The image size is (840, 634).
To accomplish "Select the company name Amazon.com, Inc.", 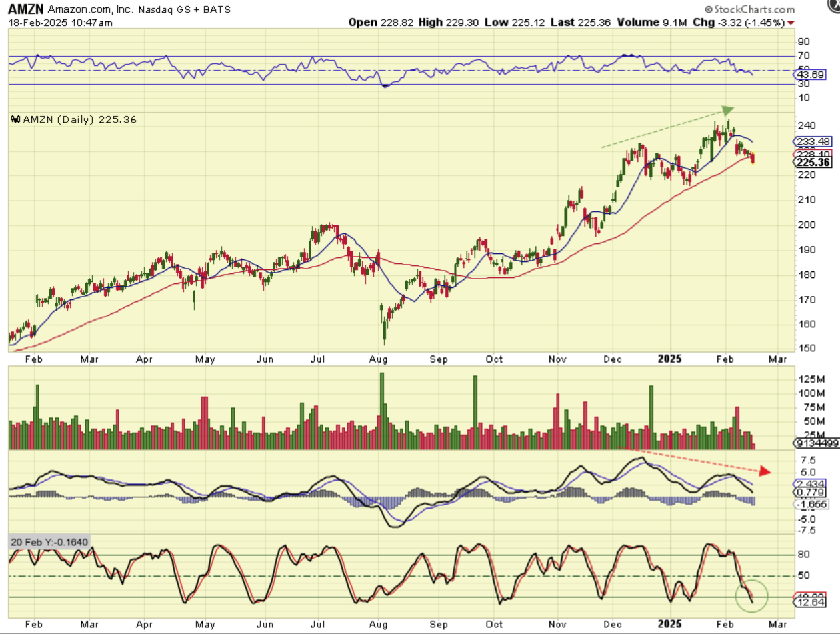I will point(89,11).
